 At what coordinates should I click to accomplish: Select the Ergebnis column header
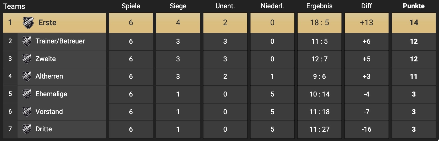click(319, 6)
